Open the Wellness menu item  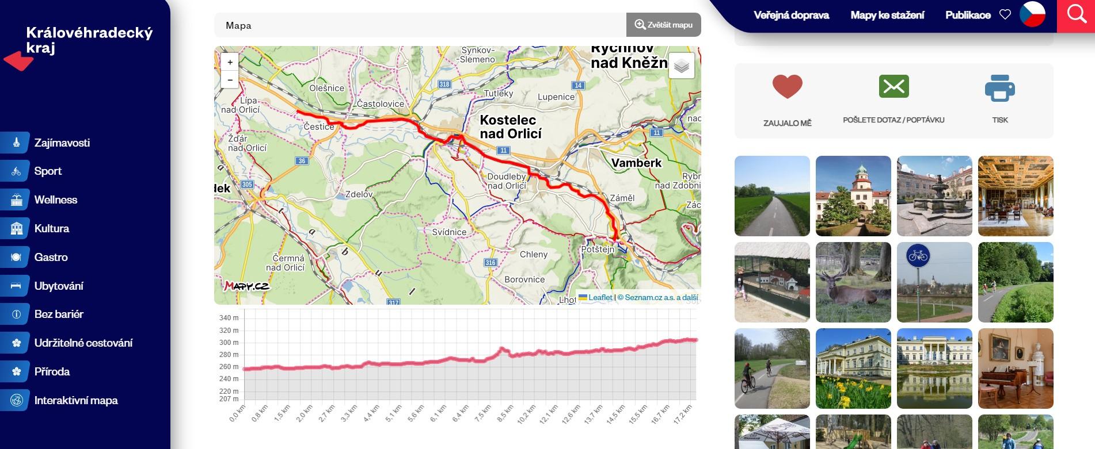(56, 200)
